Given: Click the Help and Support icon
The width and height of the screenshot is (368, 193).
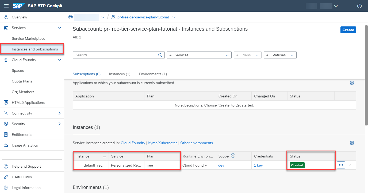Looking at the screenshot, I should (x=6, y=166).
